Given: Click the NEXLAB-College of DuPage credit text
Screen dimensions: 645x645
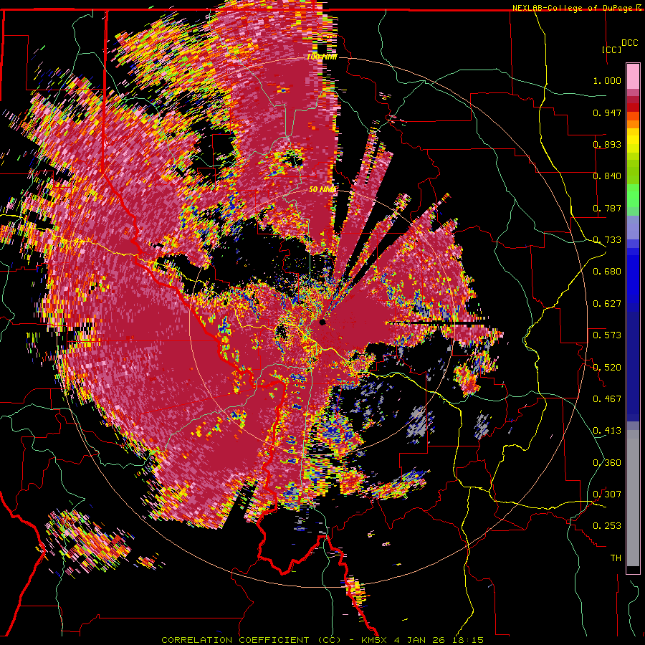Looking at the screenshot, I should point(573,8).
